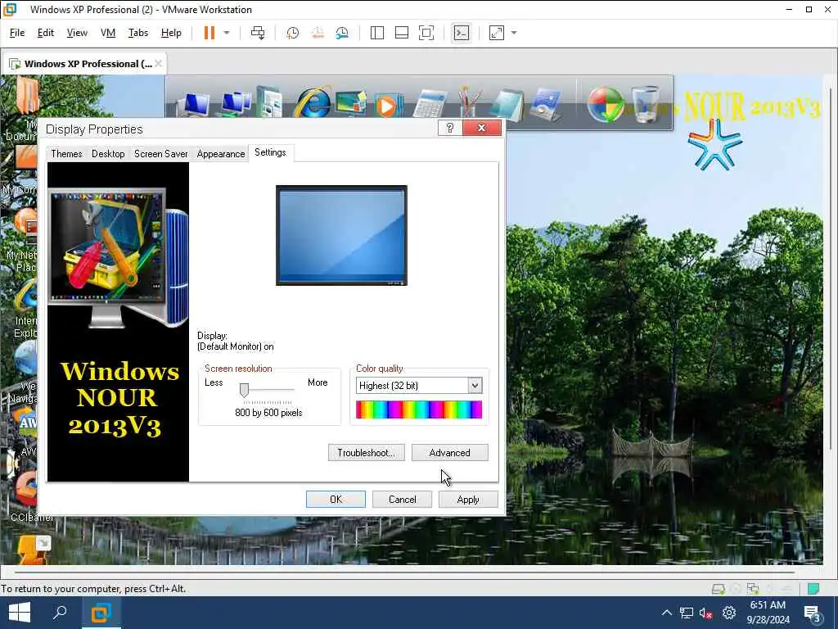838x629 pixels.
Task: Click the VMware Workstation taskbar button
Action: pos(101,613)
